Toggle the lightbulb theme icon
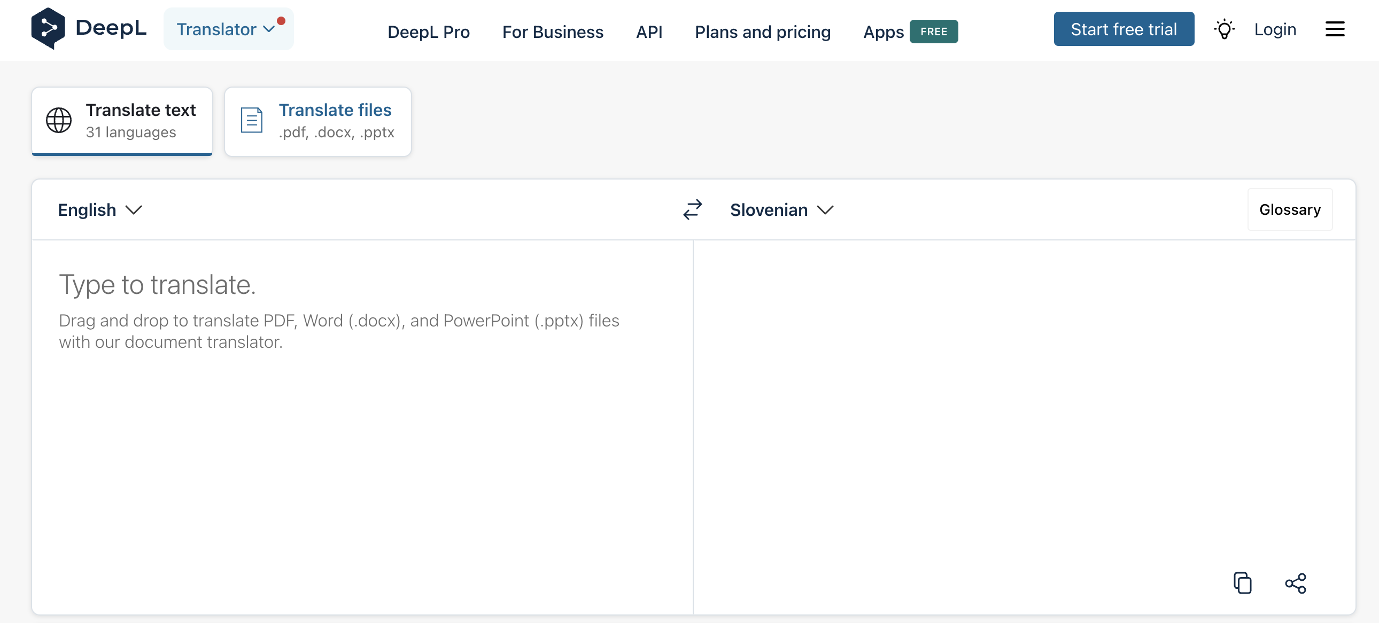This screenshot has height=623, width=1379. click(1224, 29)
